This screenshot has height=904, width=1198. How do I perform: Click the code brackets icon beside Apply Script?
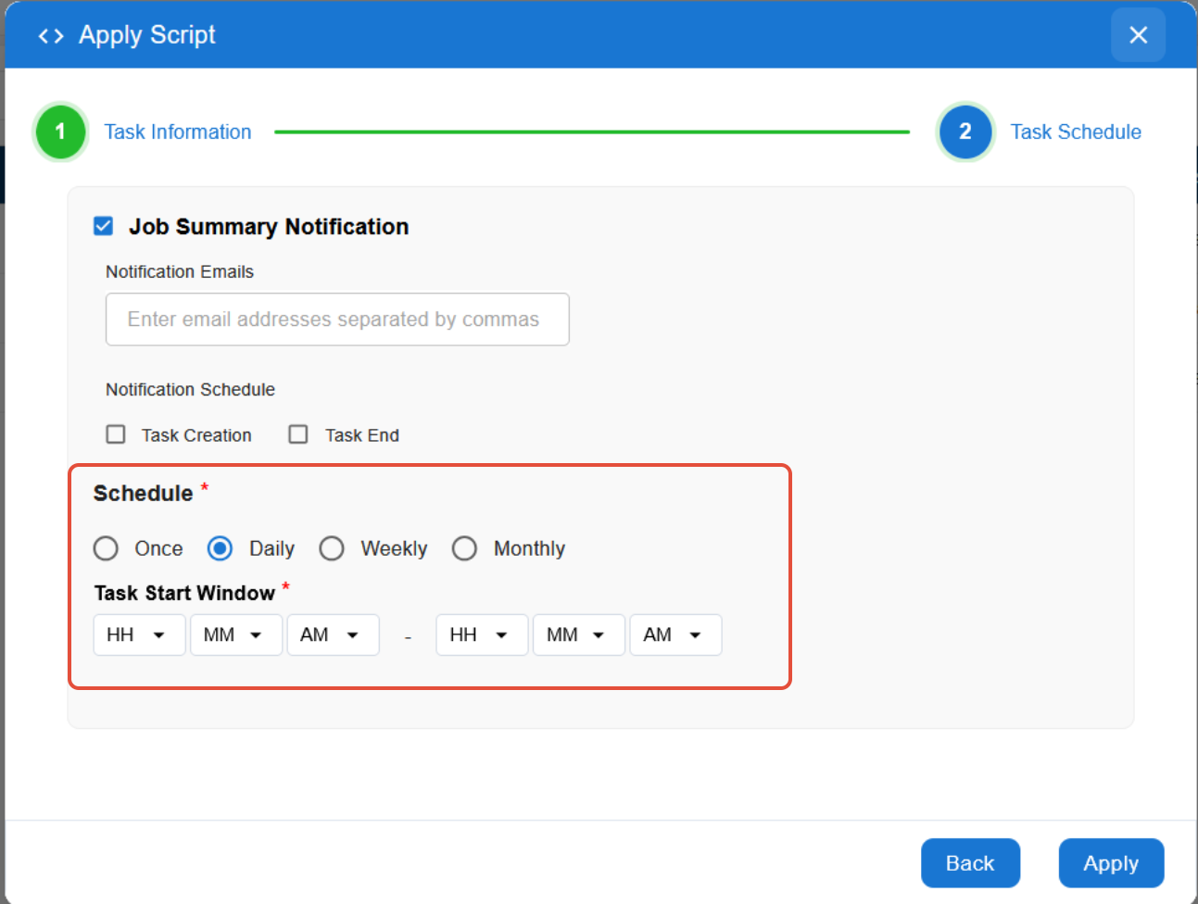coord(51,36)
